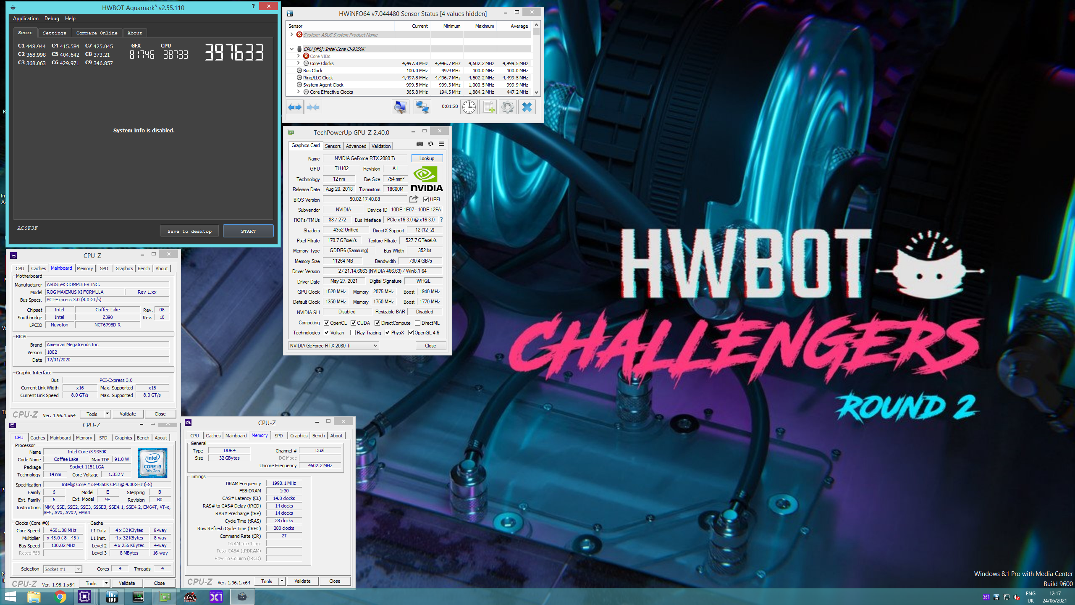Open HWiNFO sensor settings gear icon
The height and width of the screenshot is (605, 1075).
(x=508, y=107)
